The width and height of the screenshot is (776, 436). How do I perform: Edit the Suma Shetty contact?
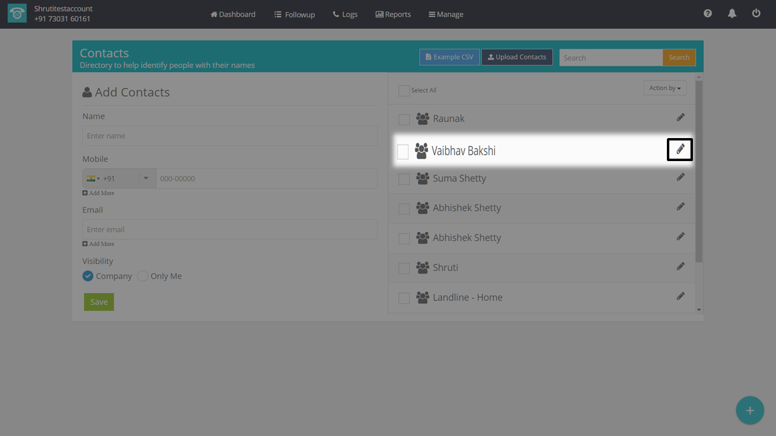(x=680, y=177)
